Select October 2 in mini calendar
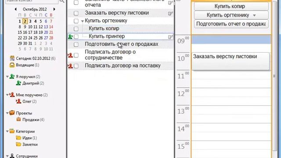The height and width of the screenshot is (158, 281). [x=25, y=22]
